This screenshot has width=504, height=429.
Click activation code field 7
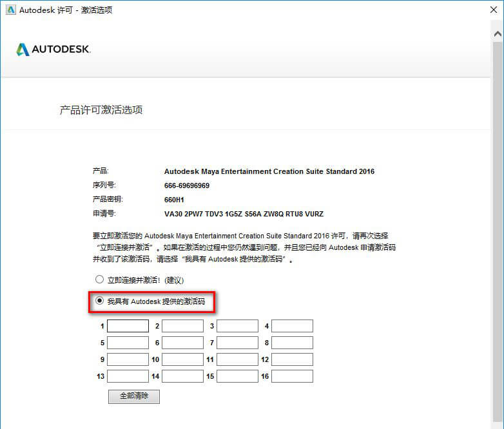pos(237,343)
